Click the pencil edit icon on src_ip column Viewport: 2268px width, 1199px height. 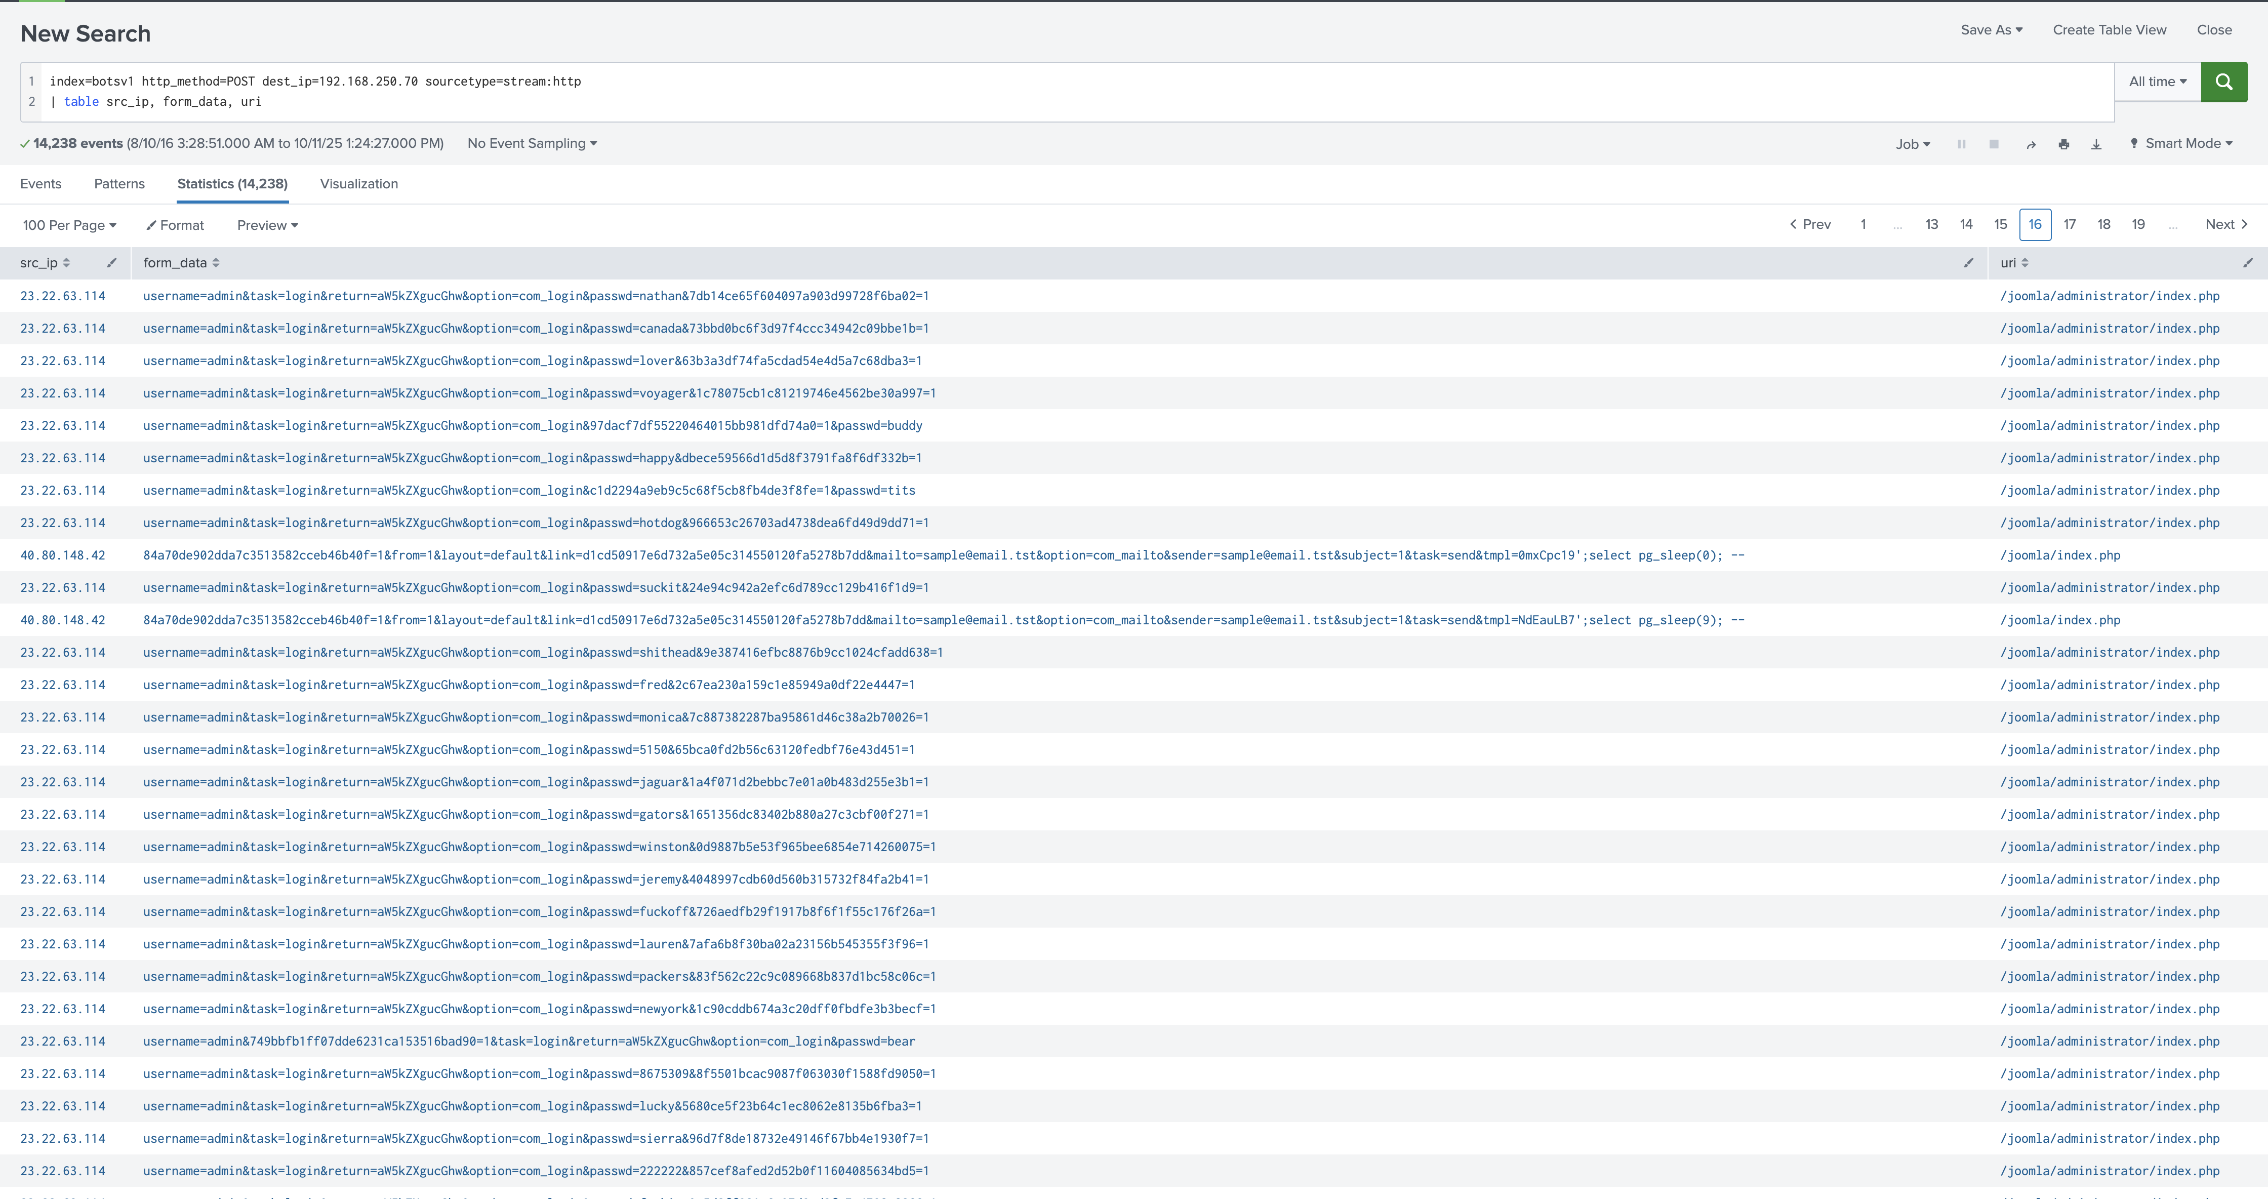(x=112, y=262)
